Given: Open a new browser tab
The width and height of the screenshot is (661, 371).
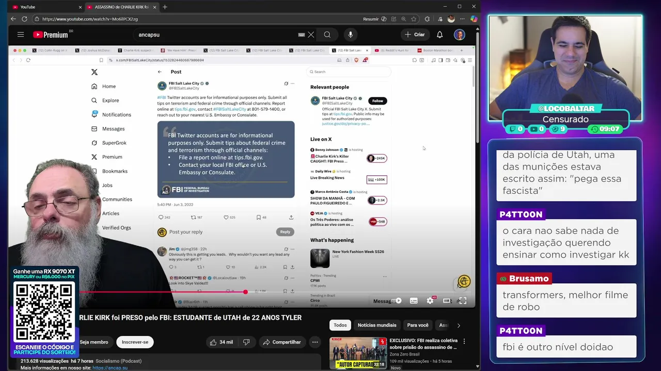Looking at the screenshot, I should (165, 7).
